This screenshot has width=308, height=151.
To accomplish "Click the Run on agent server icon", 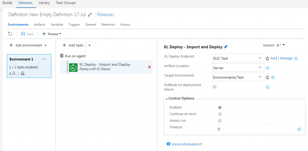I will click(62, 56).
